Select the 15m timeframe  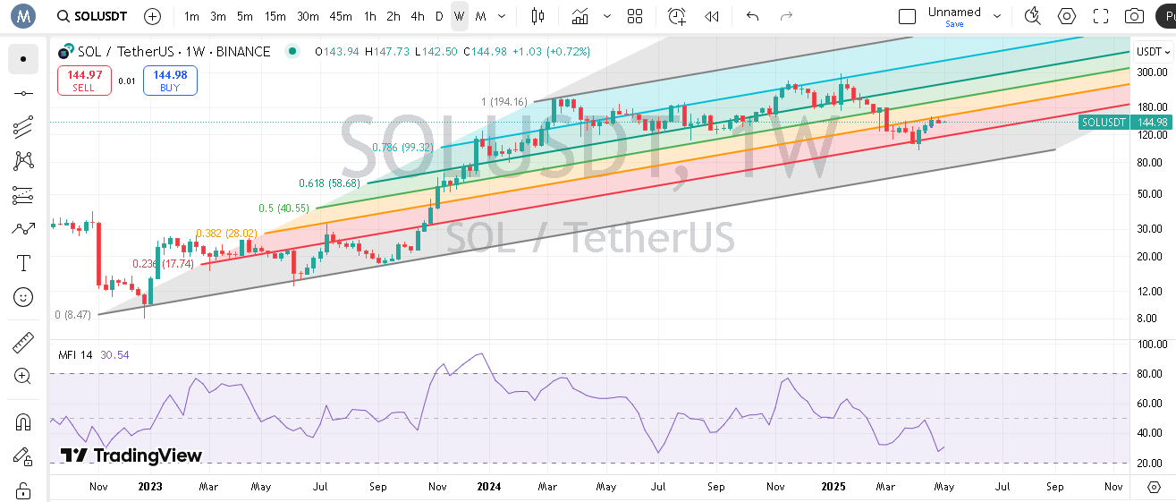[x=275, y=16]
